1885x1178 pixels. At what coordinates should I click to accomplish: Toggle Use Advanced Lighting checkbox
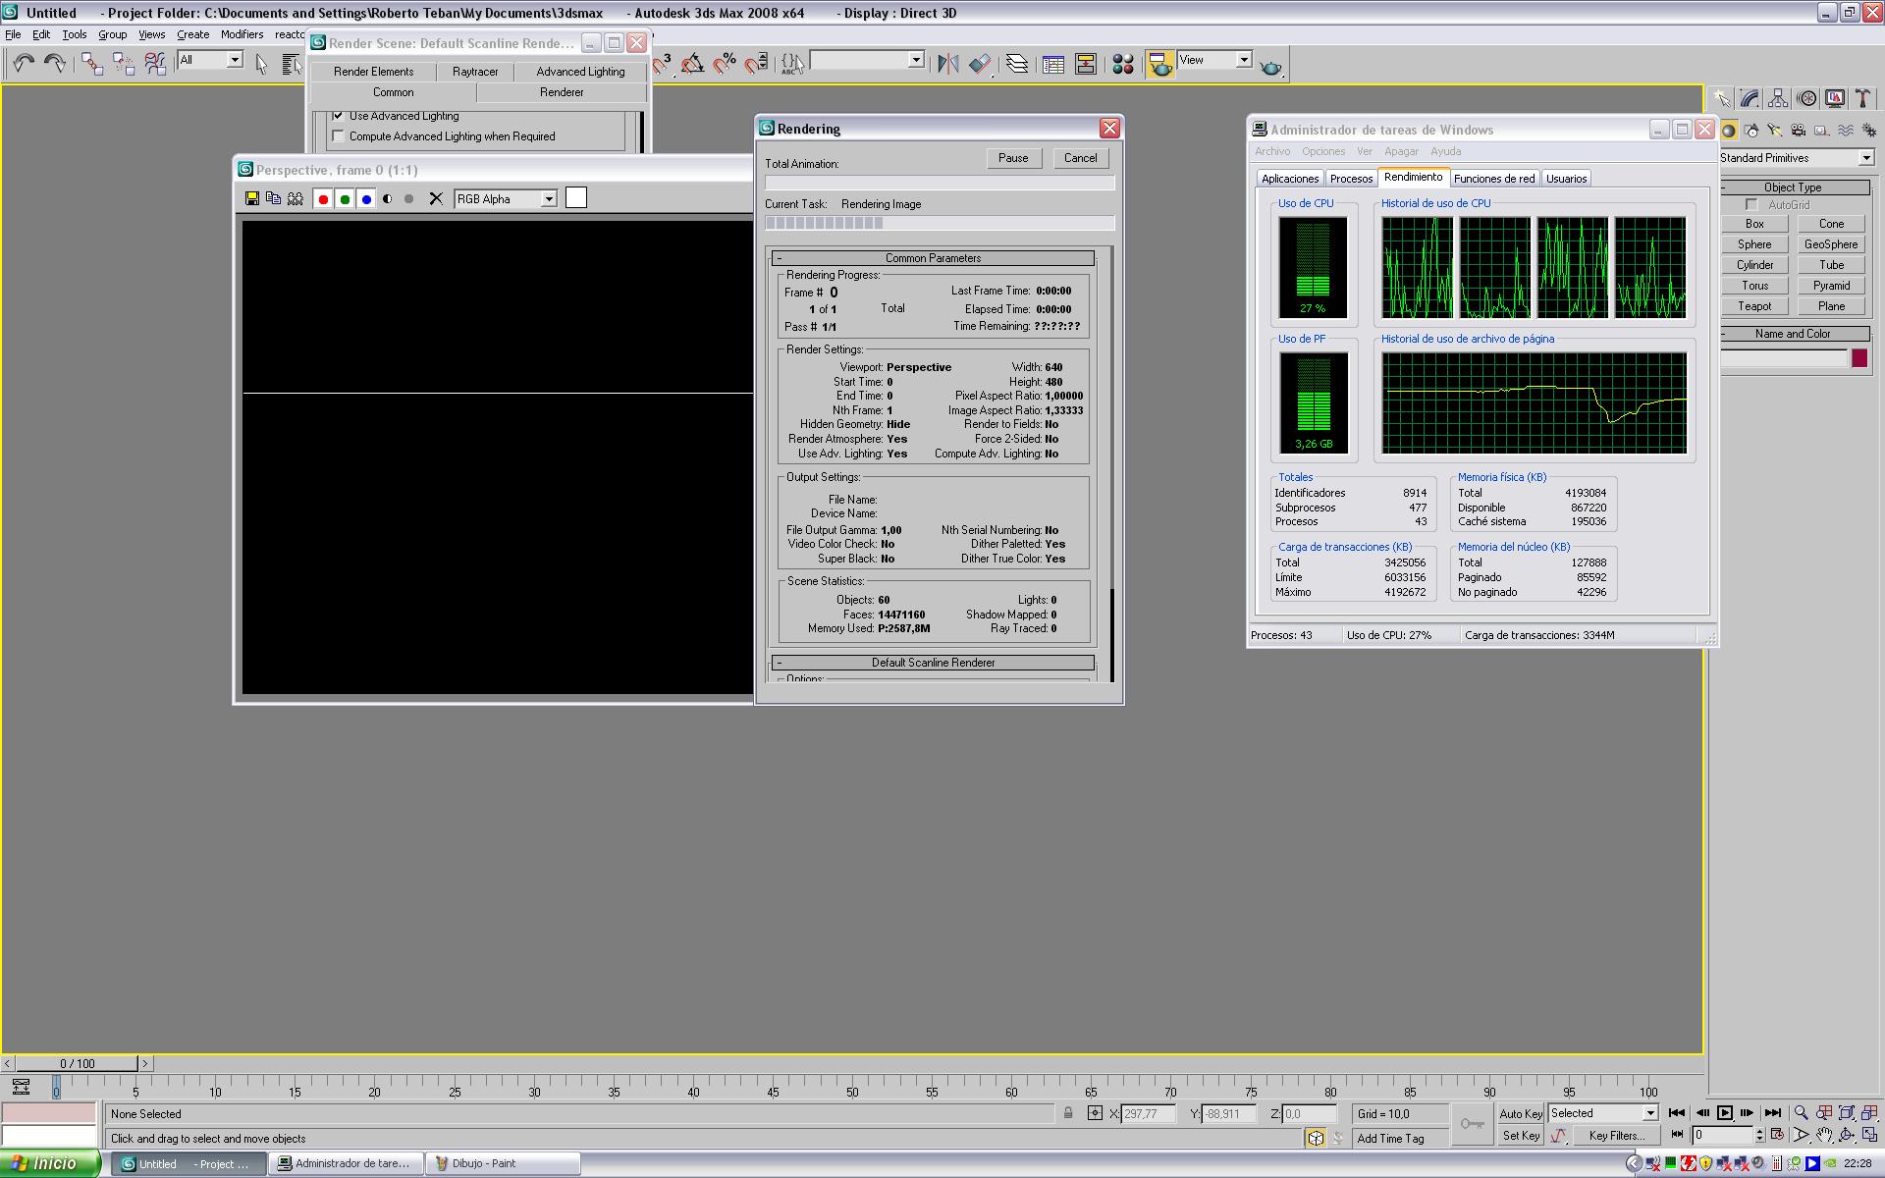point(339,116)
